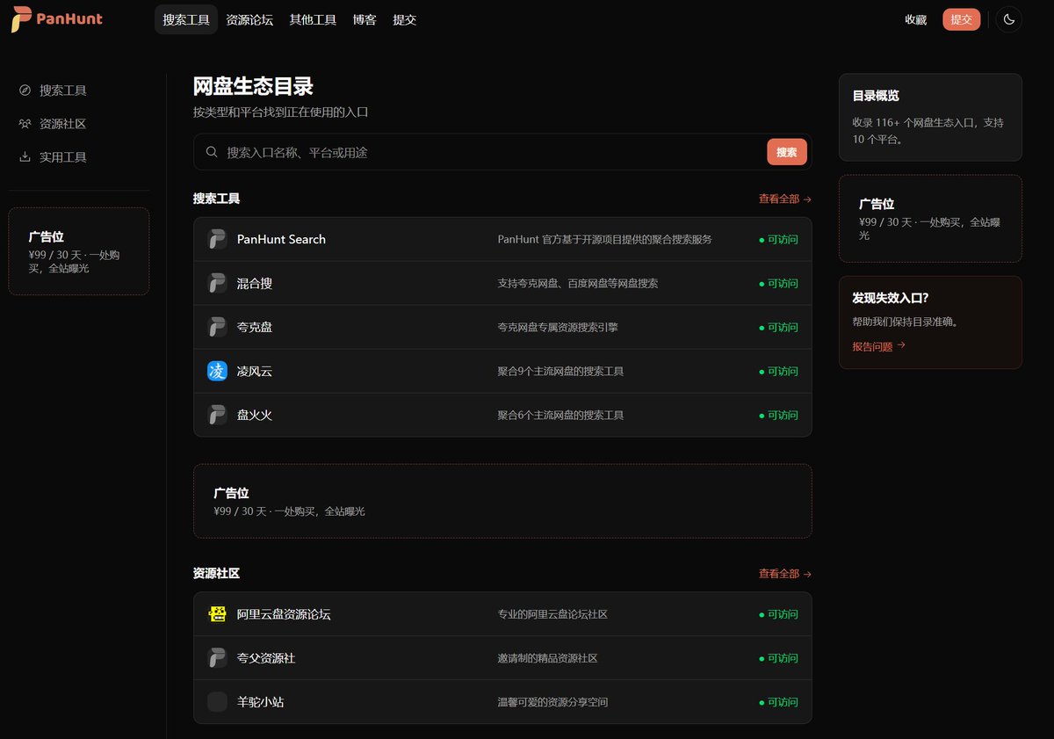Click the blue 凌风云 icon

click(217, 371)
